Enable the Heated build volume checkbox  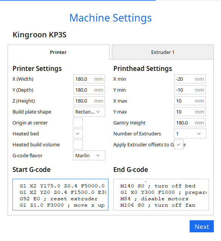pyautogui.click(x=78, y=144)
